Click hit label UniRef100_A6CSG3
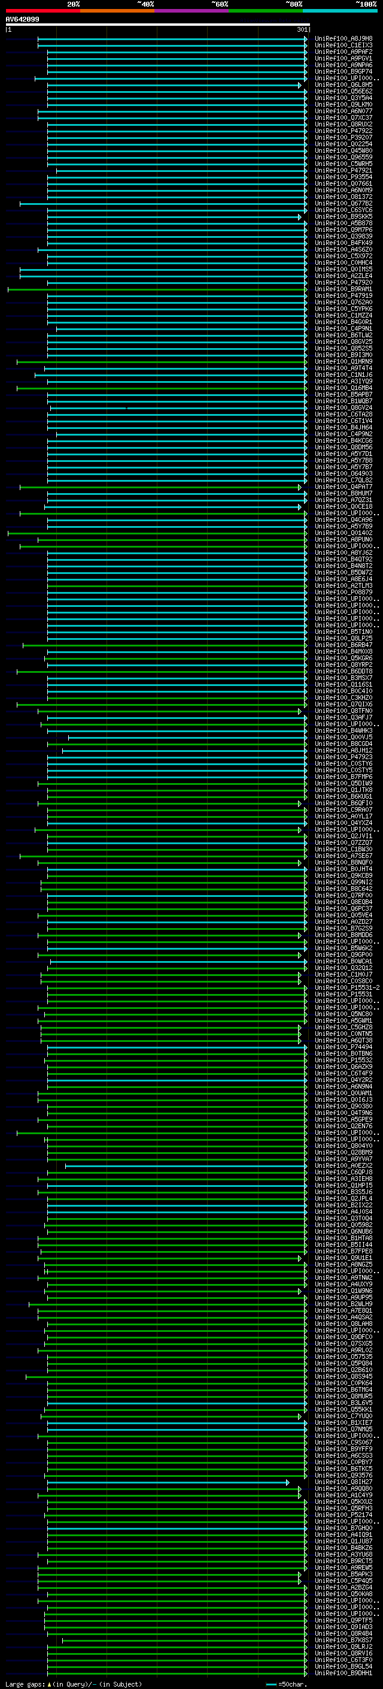Image resolution: width=383 pixels, height=1689 pixels. point(344,1455)
